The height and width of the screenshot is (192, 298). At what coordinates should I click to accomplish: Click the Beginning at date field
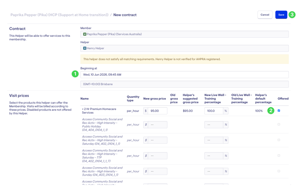click(x=184, y=74)
